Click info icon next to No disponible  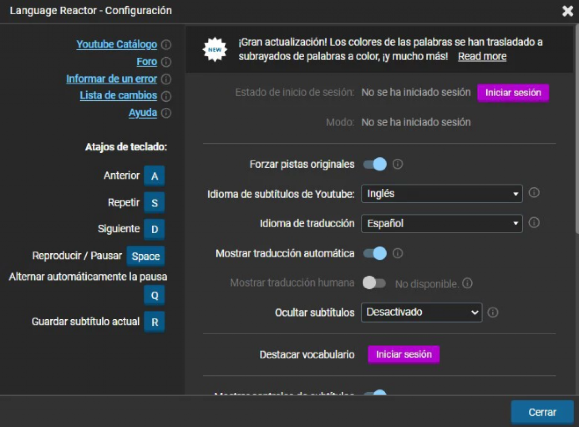click(x=467, y=283)
